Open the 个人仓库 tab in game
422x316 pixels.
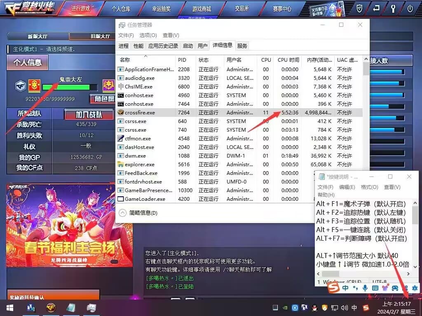click(121, 9)
